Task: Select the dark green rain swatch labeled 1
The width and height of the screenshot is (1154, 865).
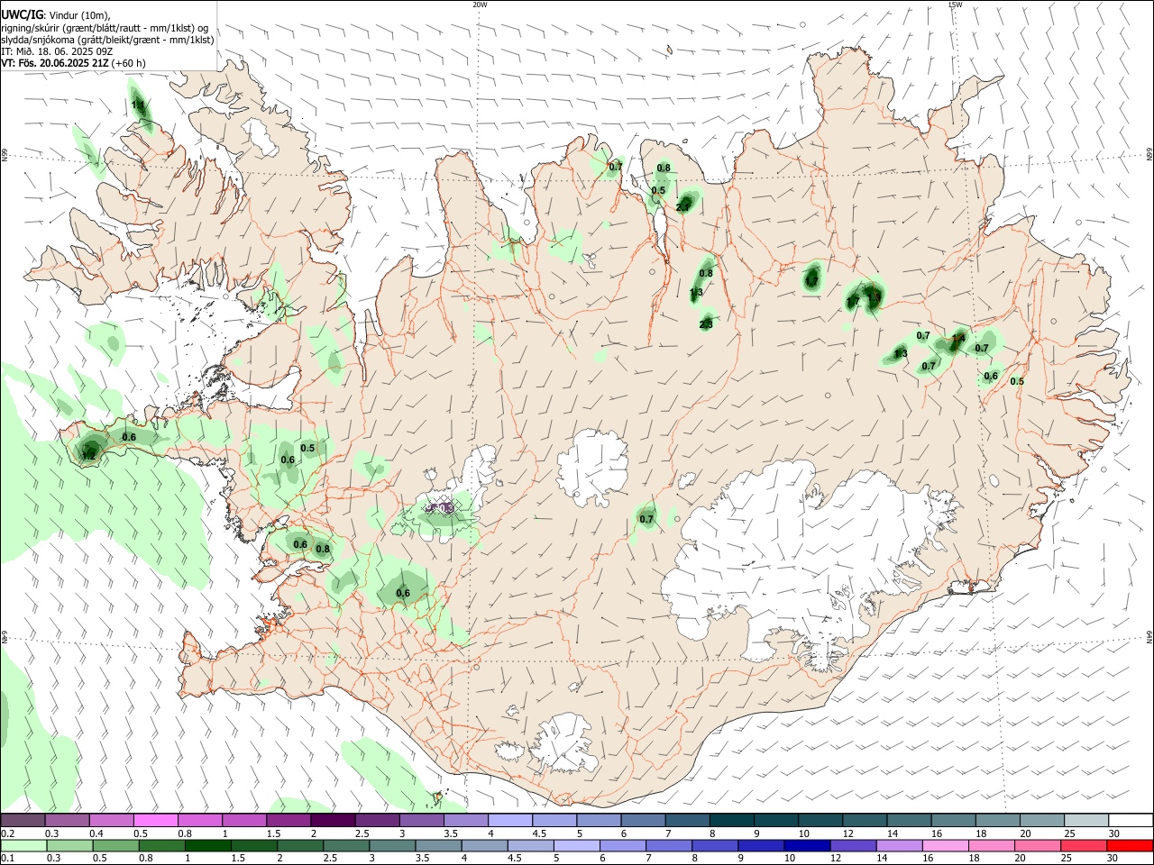Action: [206, 845]
